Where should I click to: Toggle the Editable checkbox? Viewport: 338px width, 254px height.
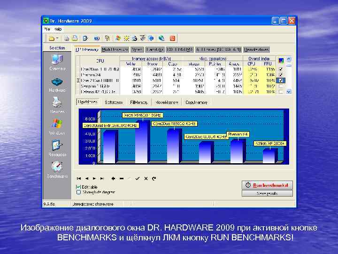point(78,187)
